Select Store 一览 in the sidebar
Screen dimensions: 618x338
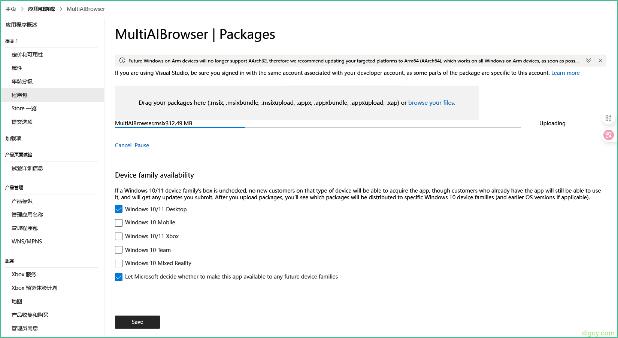coord(24,108)
